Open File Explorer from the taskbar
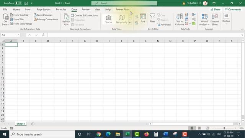The height and width of the screenshot is (138, 245). [x=118, y=134]
